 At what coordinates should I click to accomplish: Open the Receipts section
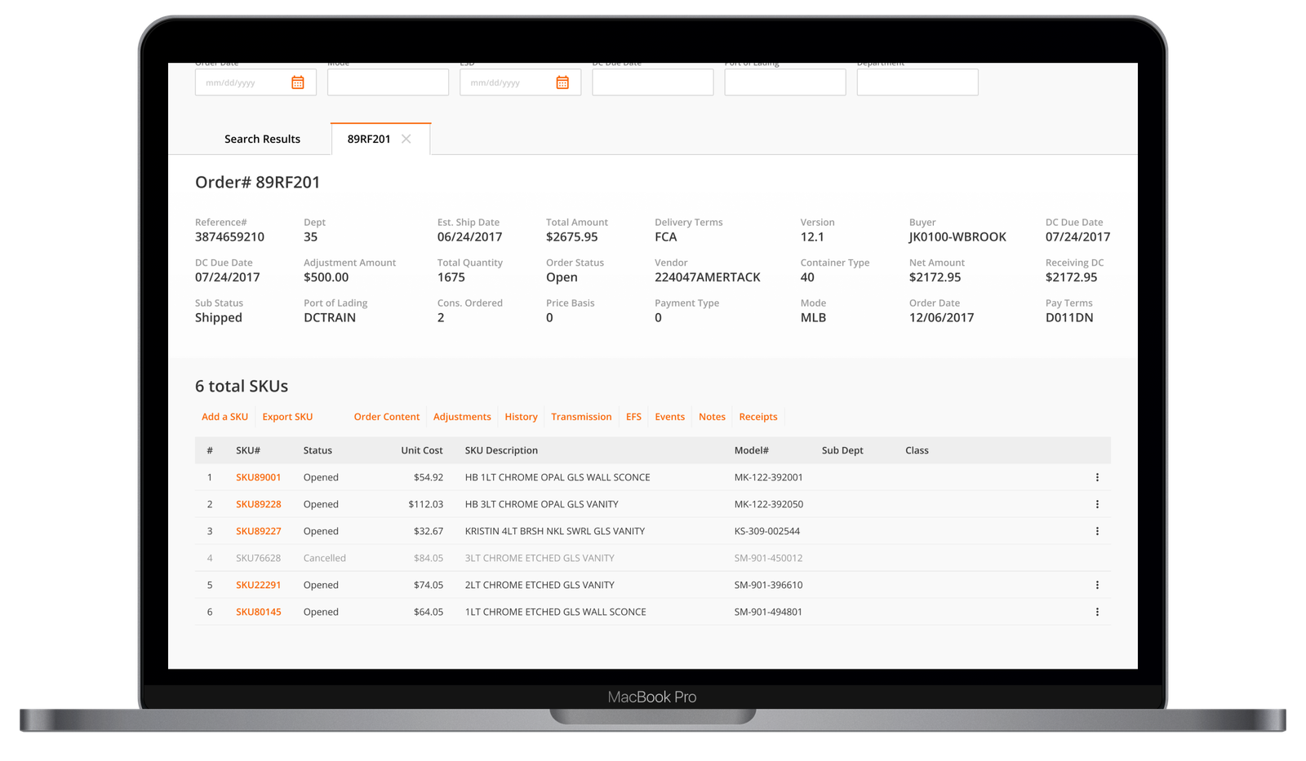click(757, 417)
